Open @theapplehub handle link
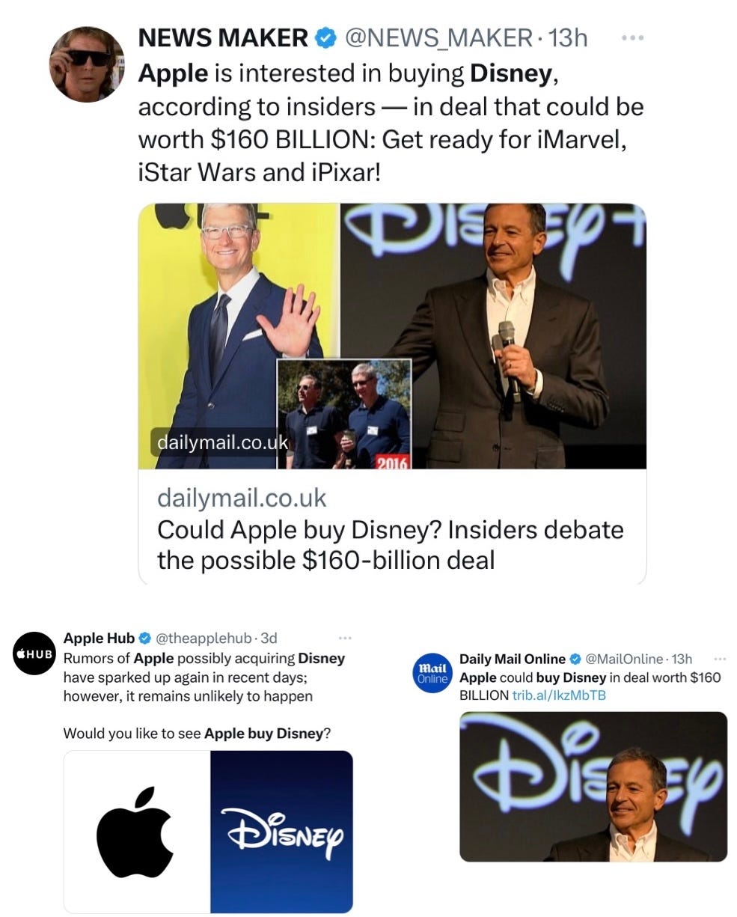The height and width of the screenshot is (917, 737). (202, 638)
